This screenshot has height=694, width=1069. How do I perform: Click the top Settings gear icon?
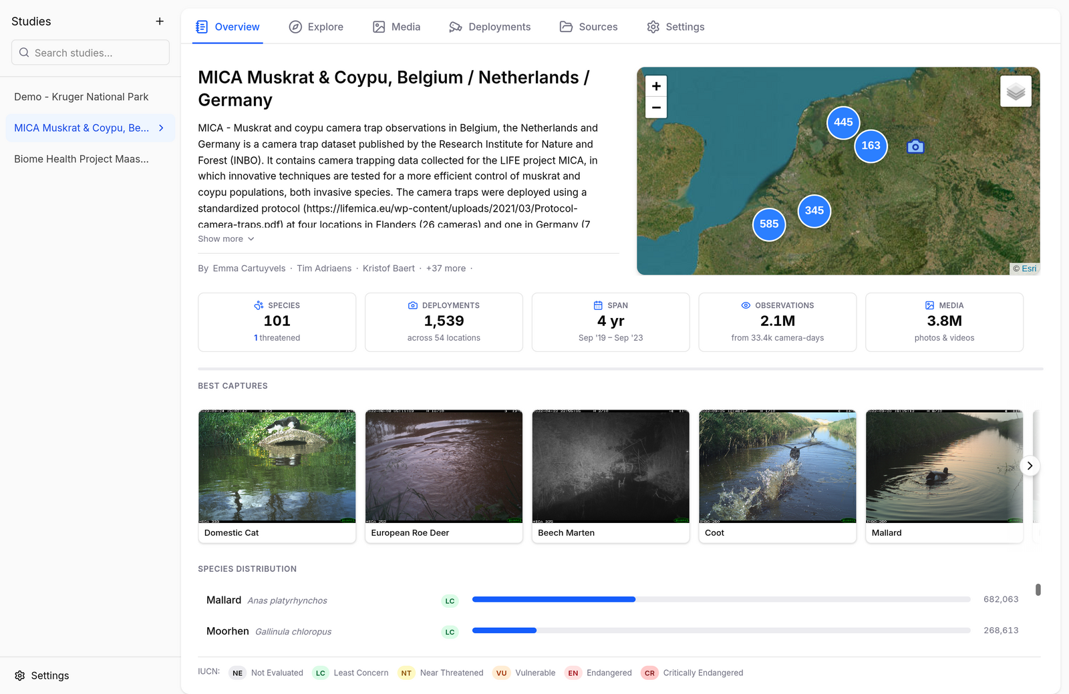click(x=653, y=27)
